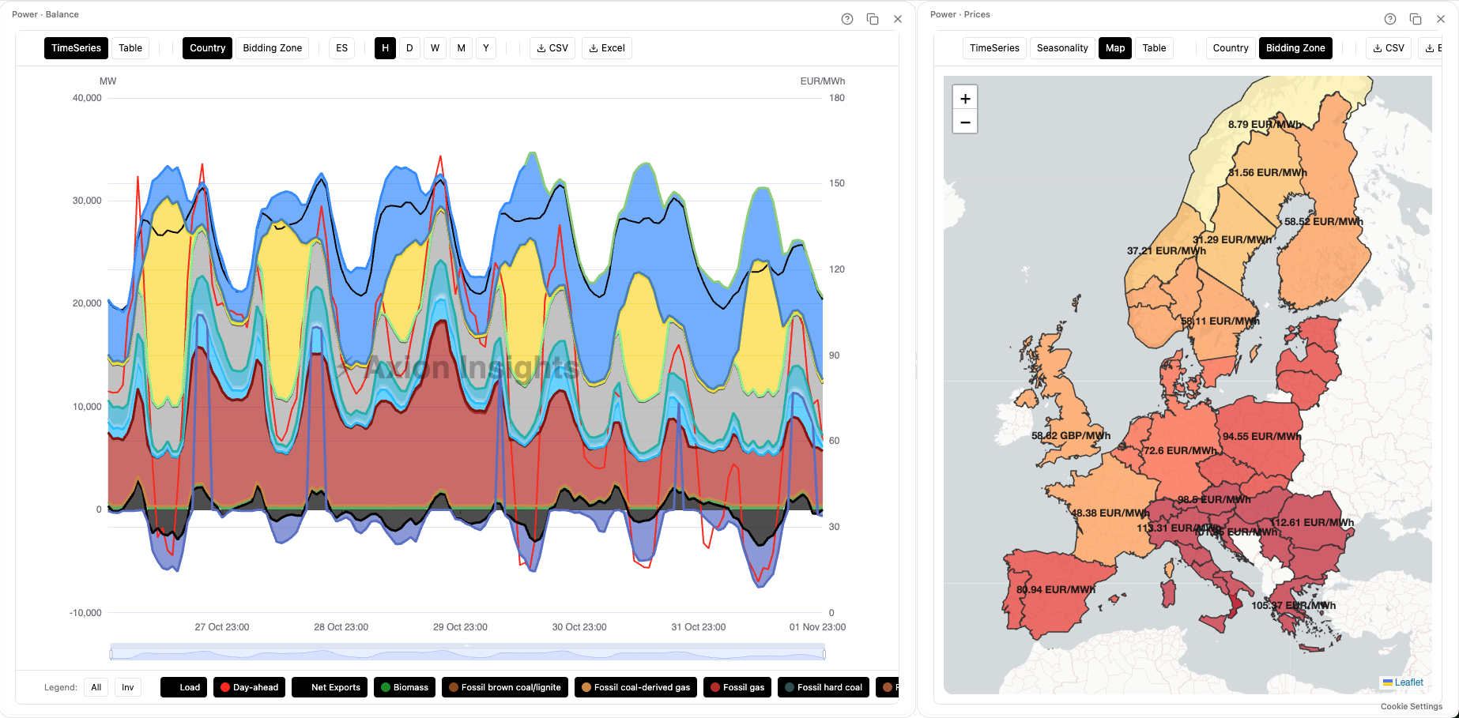Open the ES country selector
Screen dimensions: 1459x718
coord(341,48)
